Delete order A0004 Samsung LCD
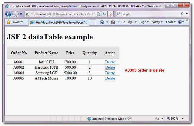Viewport: 194px width, 126px height. tap(110, 73)
